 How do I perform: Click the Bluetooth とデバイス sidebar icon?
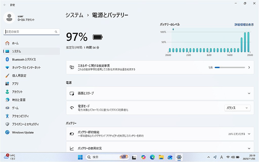pyautogui.click(x=7, y=59)
